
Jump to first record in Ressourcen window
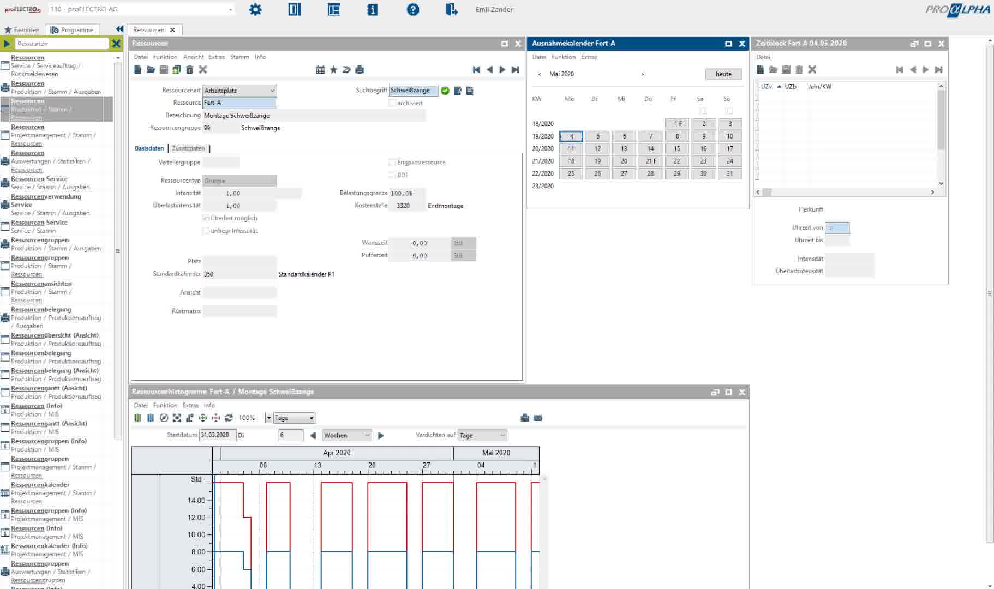476,70
